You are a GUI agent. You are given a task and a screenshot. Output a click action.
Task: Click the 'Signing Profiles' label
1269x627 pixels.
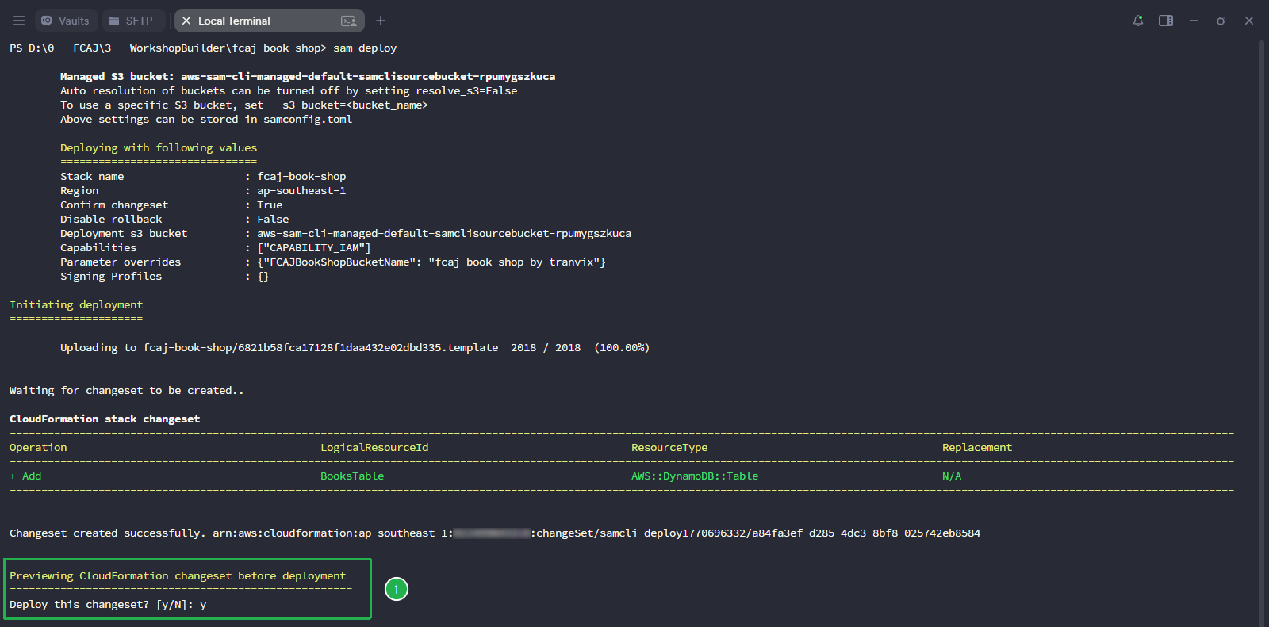(111, 277)
